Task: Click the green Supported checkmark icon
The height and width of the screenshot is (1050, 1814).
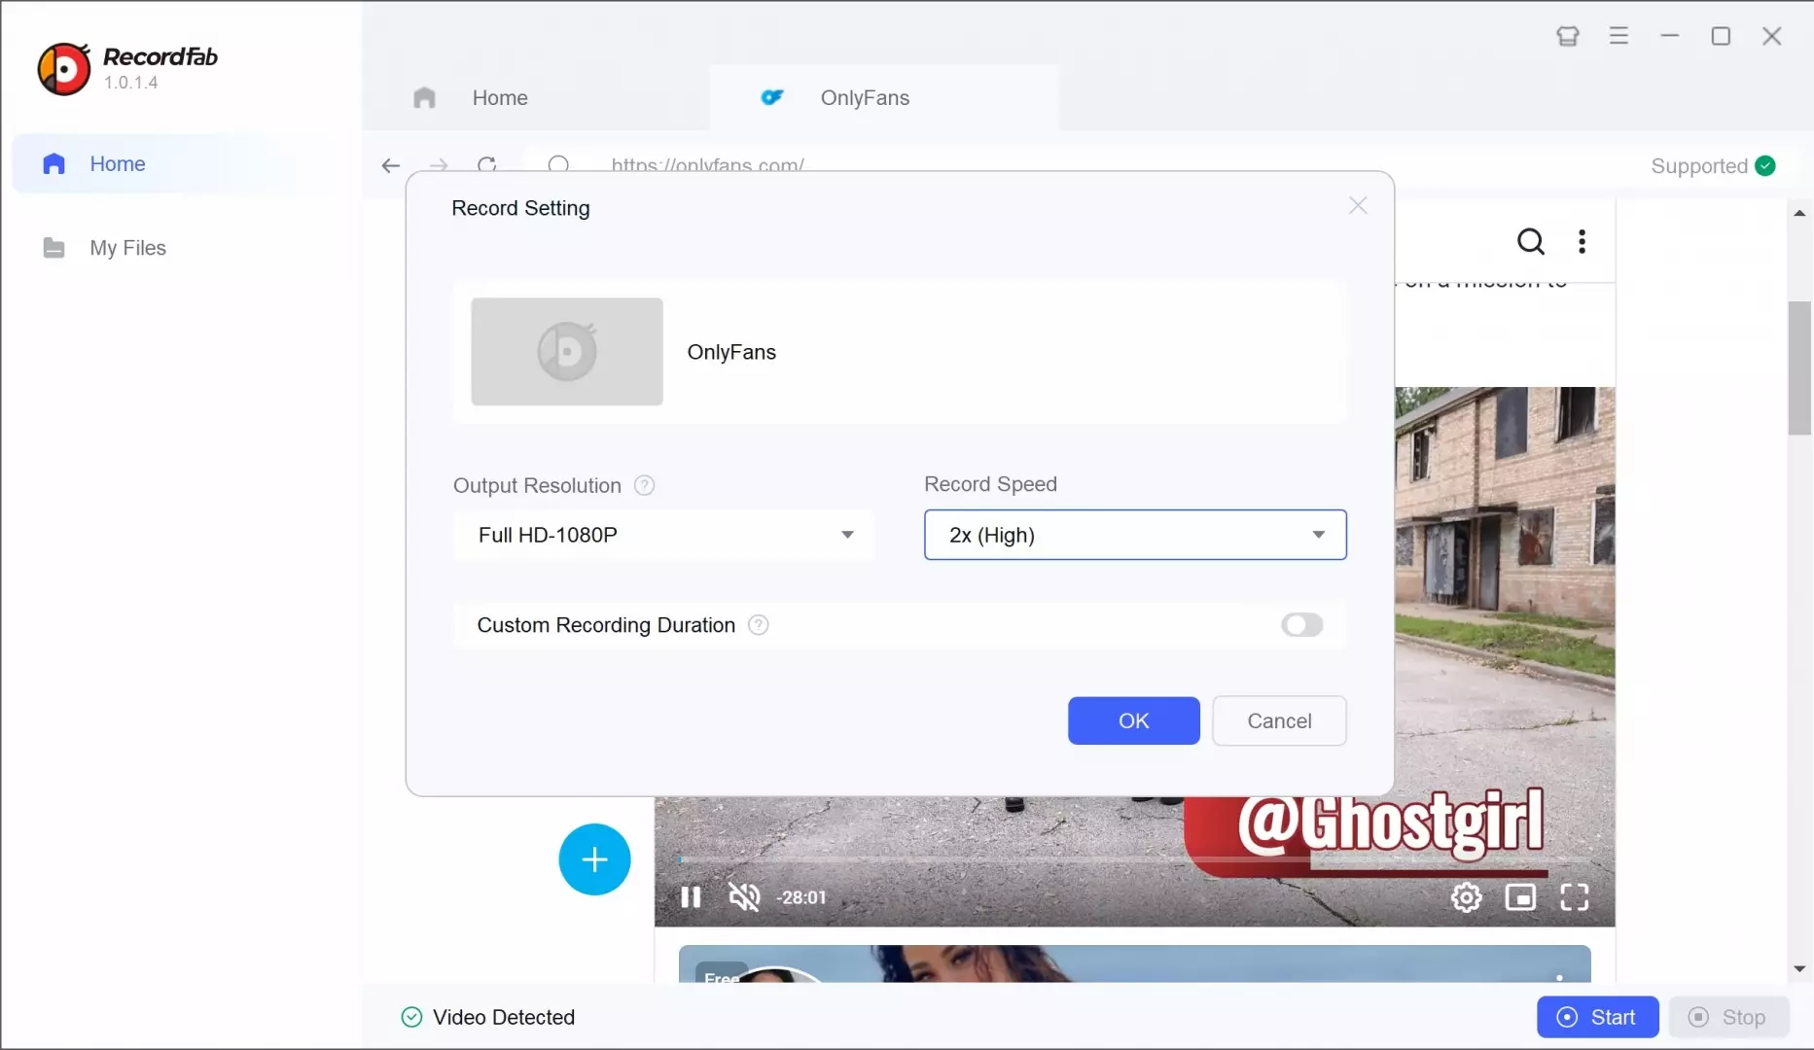Action: click(1765, 166)
